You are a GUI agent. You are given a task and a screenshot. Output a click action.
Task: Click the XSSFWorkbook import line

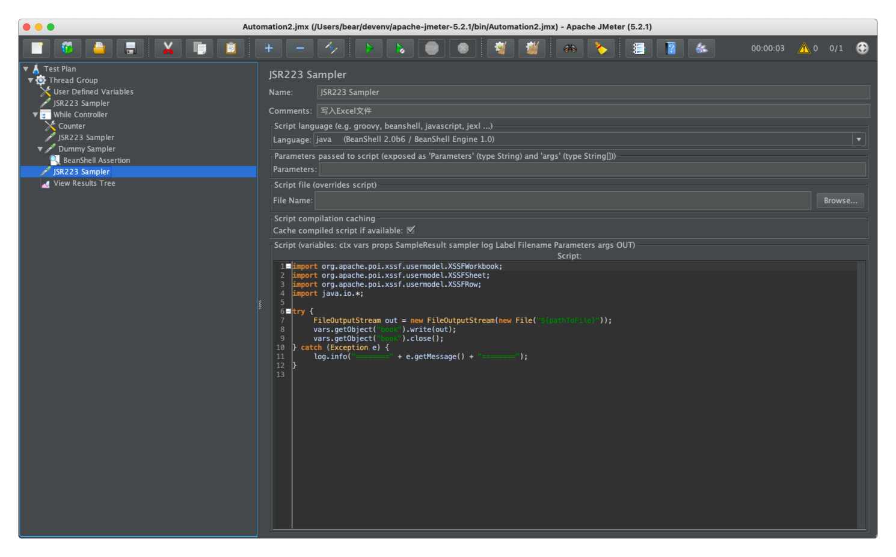[x=397, y=266]
